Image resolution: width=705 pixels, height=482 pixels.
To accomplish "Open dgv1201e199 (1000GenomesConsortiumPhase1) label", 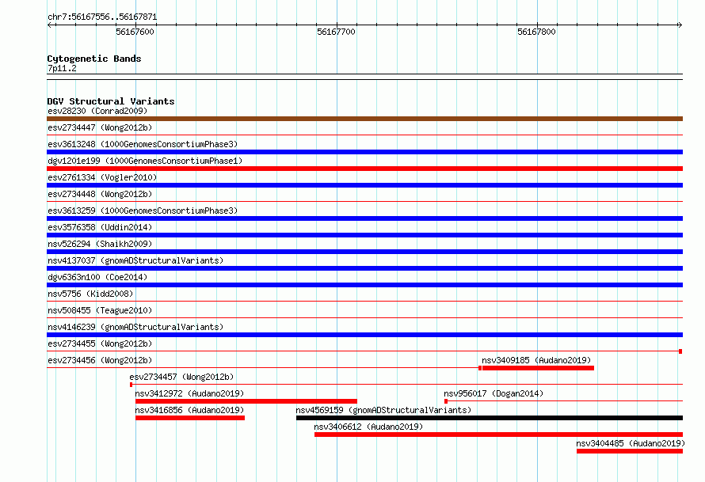I will click(x=145, y=161).
